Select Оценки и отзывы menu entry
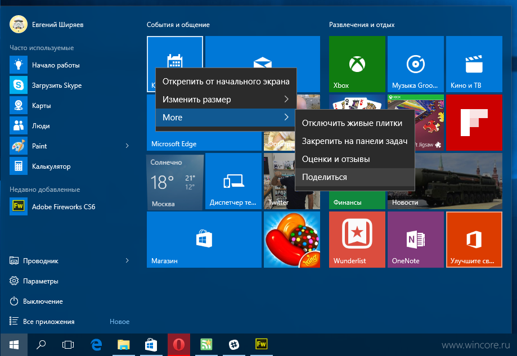The height and width of the screenshot is (356, 517). click(x=355, y=159)
